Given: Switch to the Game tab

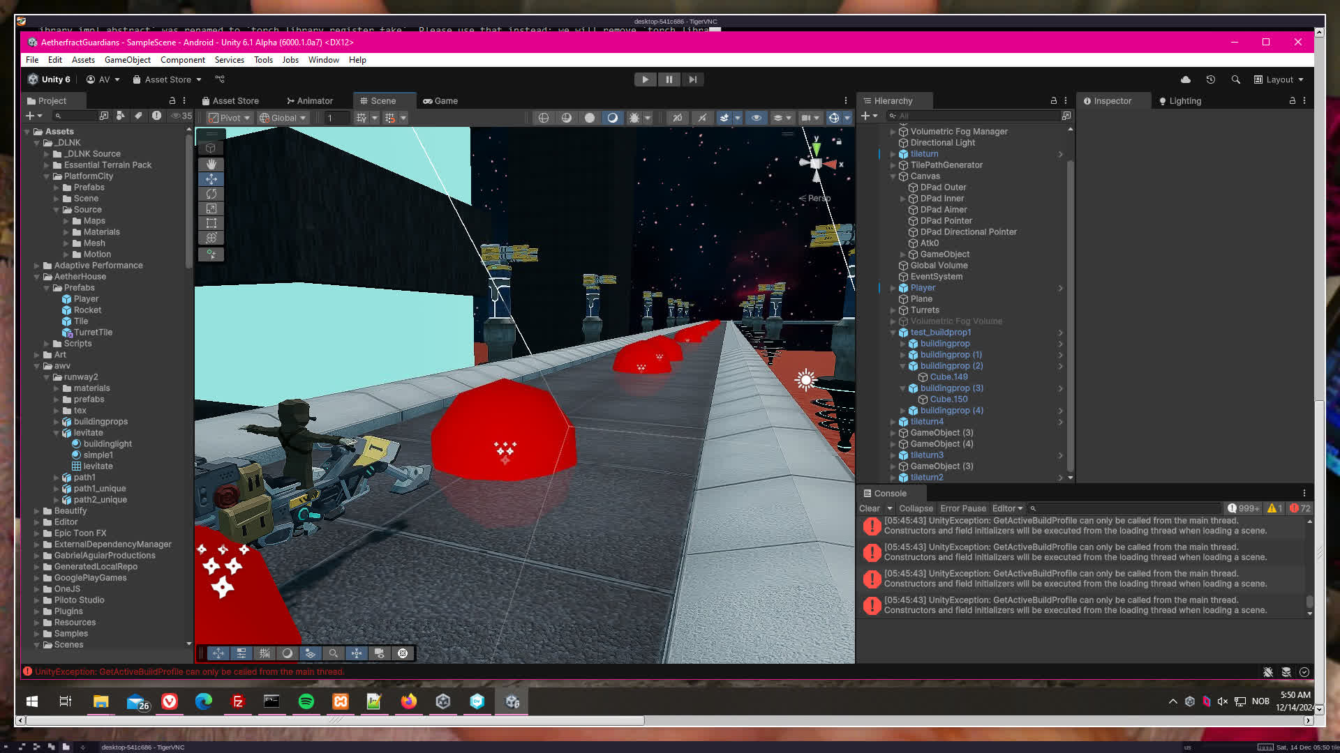Looking at the screenshot, I should [x=440, y=101].
